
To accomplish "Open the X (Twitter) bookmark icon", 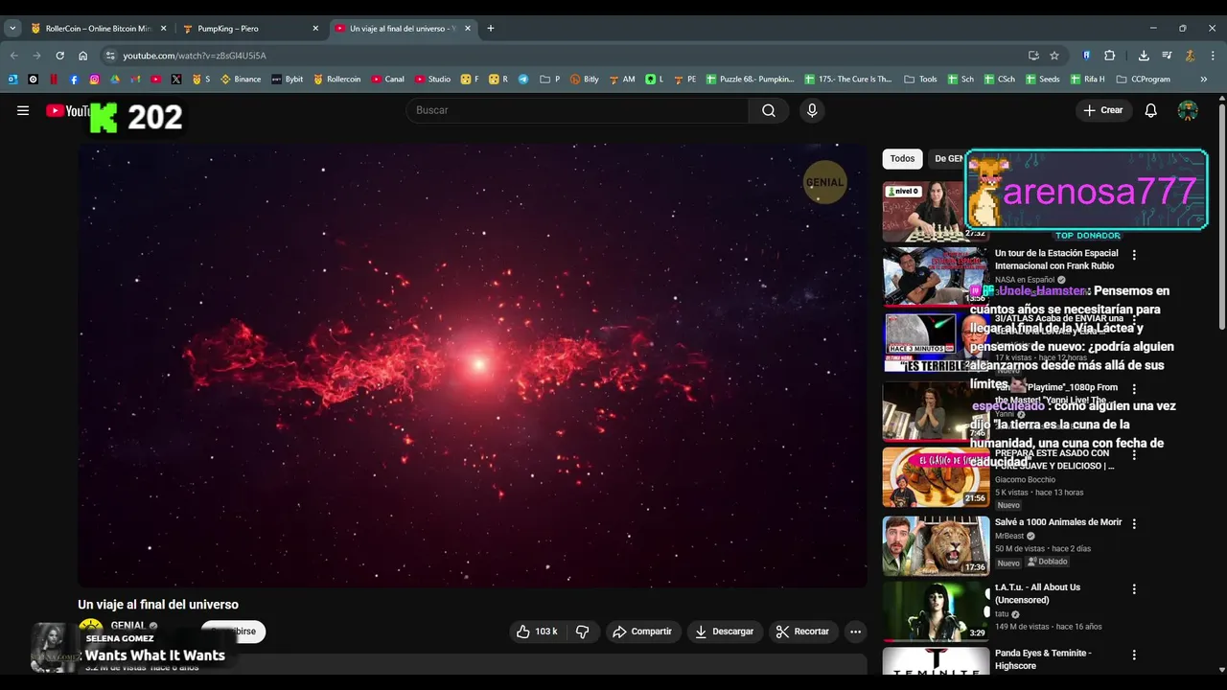I will (x=176, y=80).
